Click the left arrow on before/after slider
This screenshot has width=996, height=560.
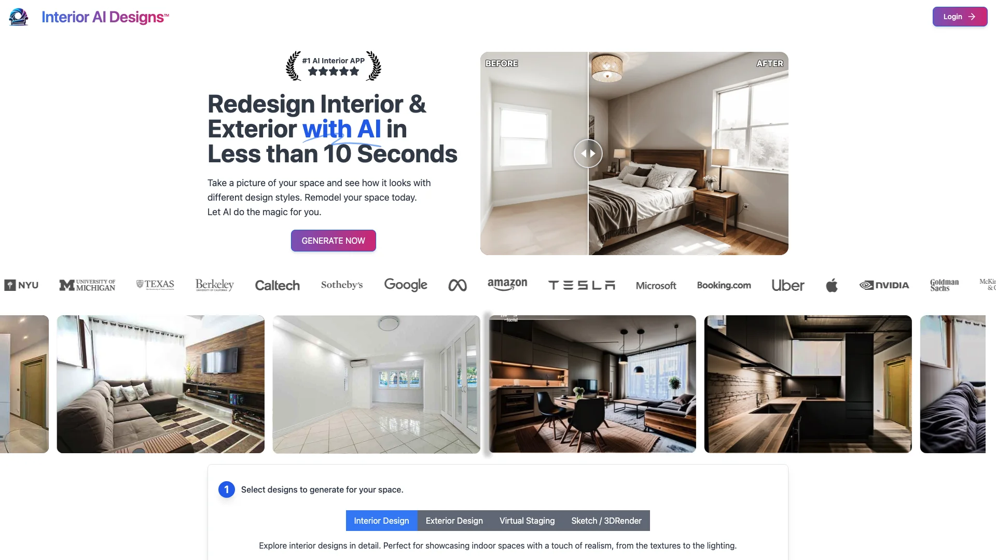click(x=582, y=153)
